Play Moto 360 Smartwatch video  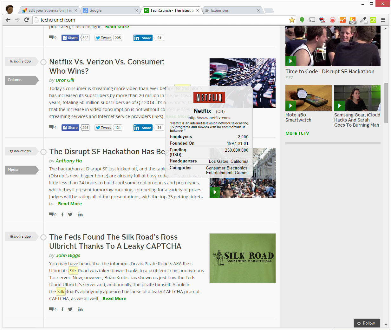click(290, 106)
